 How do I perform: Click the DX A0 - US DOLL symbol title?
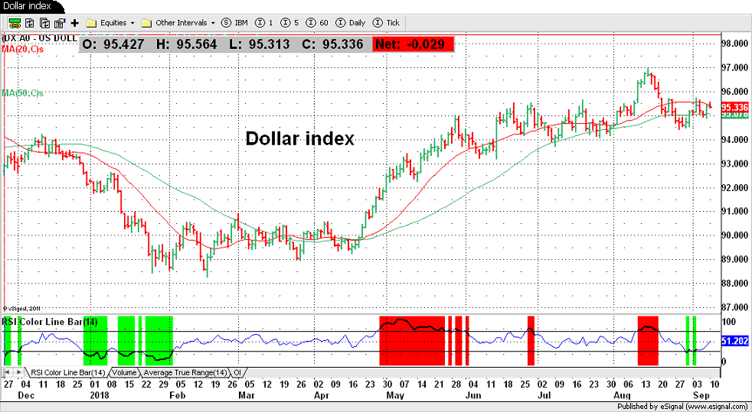(x=41, y=37)
